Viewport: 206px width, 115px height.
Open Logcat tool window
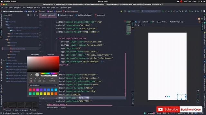(x=24, y=110)
